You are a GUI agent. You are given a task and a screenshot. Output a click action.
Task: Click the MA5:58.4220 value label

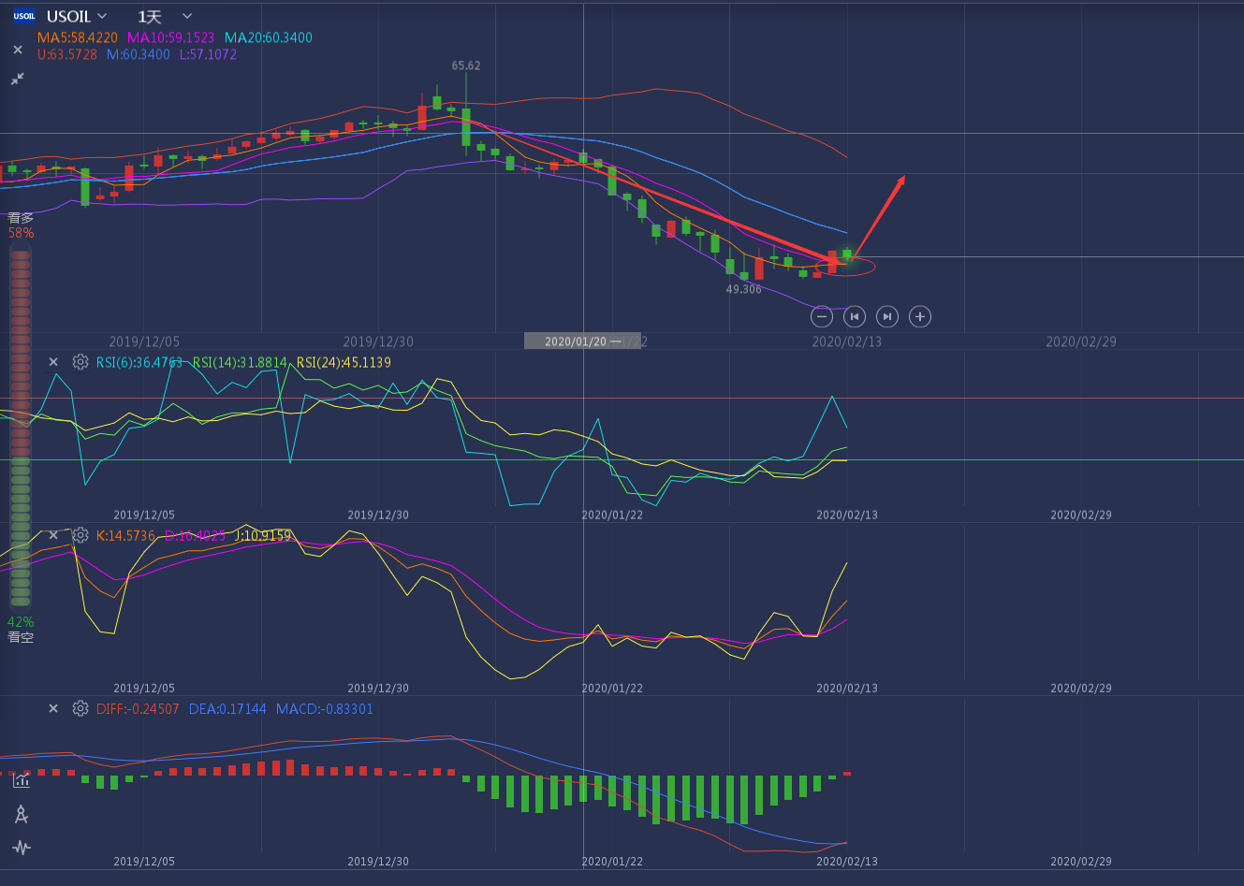tap(78, 37)
